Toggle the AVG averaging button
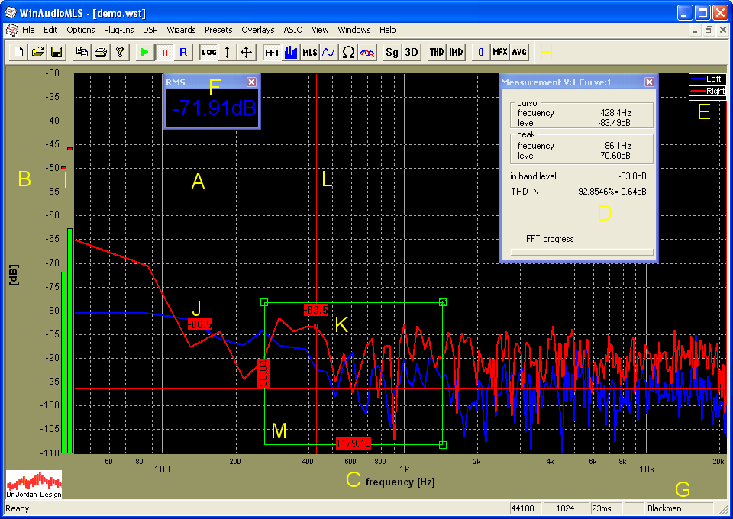733x519 pixels. (x=519, y=52)
